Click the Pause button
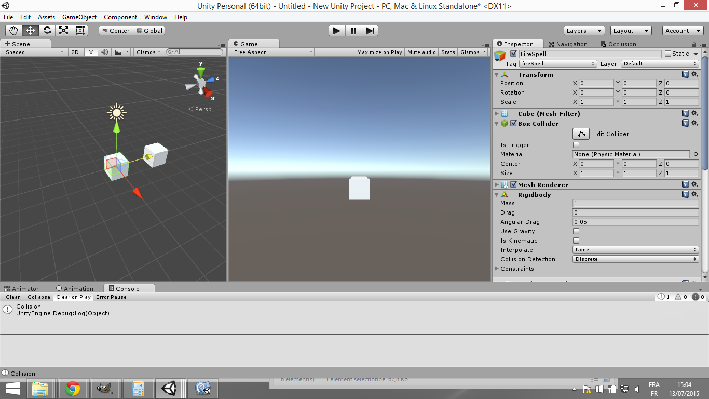Viewport: 709px width, 399px height. [353, 31]
